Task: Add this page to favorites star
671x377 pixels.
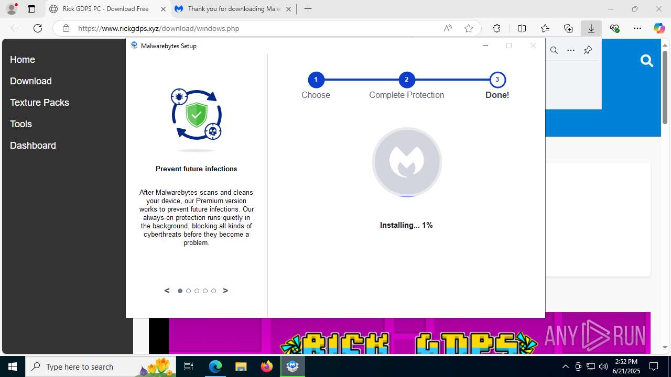Action: (x=469, y=28)
